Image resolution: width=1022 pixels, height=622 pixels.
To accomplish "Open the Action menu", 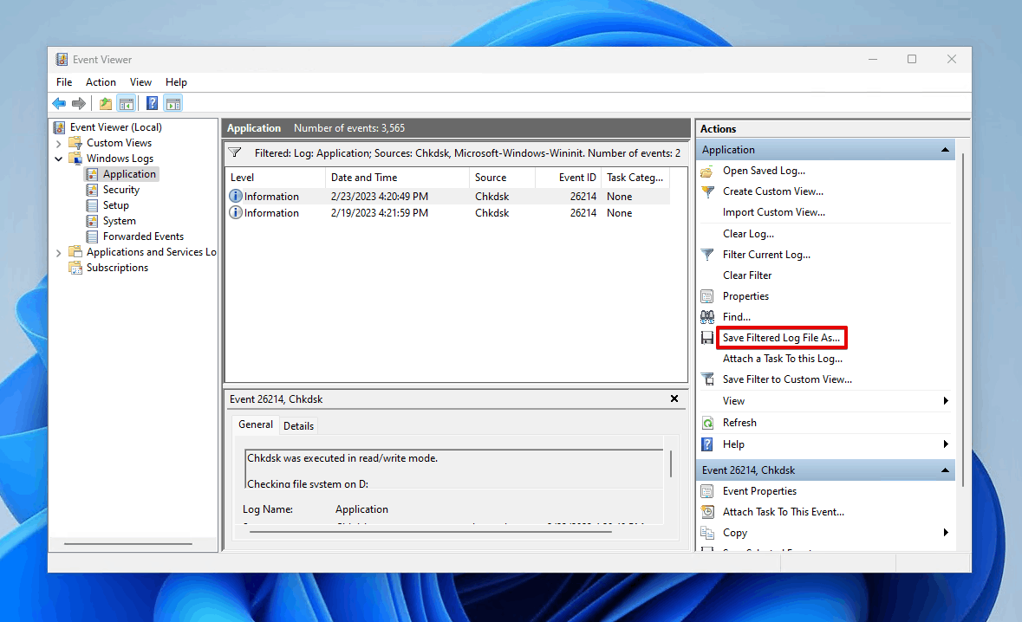I will pyautogui.click(x=101, y=82).
